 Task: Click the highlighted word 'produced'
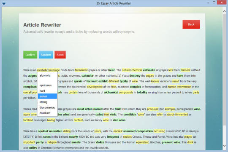coord(153,109)
